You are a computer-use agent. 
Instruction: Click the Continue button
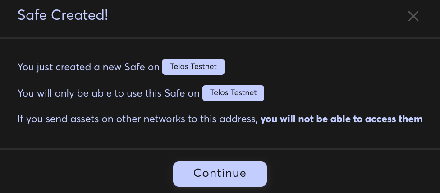click(220, 174)
